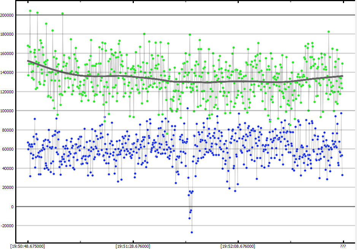Click the 140000 y-axis label
The image size is (357, 250).
[x=7, y=72]
